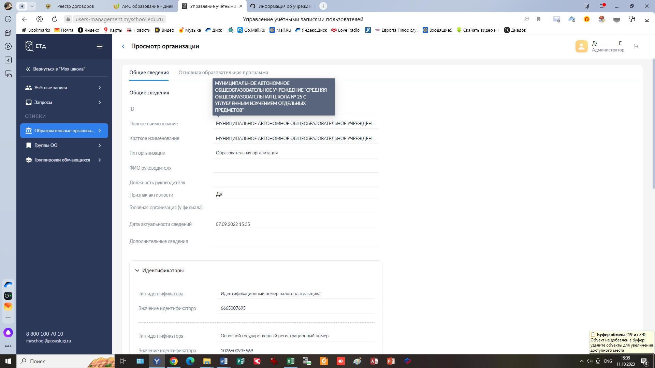Viewport: 655px width, 368px height.
Task: Click the myschool@gosuslugi.ru email link
Action: pyautogui.click(x=49, y=341)
